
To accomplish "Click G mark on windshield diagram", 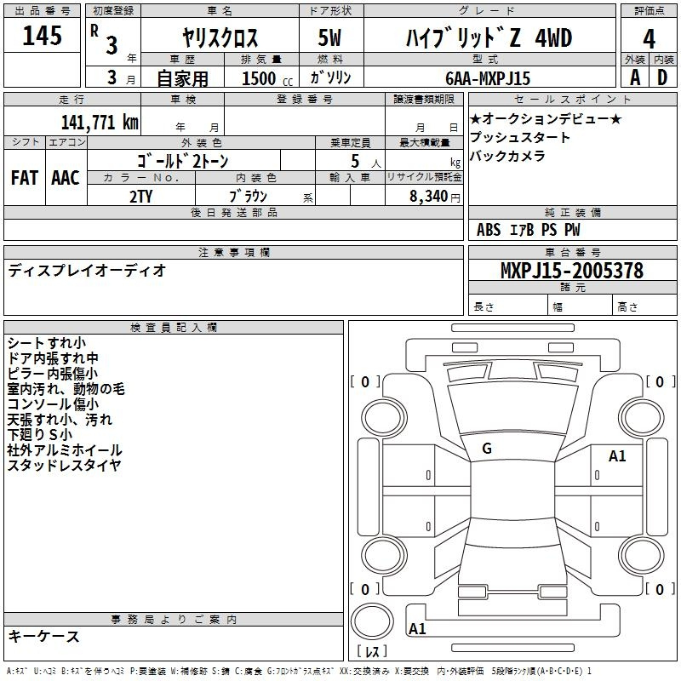I will pyautogui.click(x=487, y=449).
